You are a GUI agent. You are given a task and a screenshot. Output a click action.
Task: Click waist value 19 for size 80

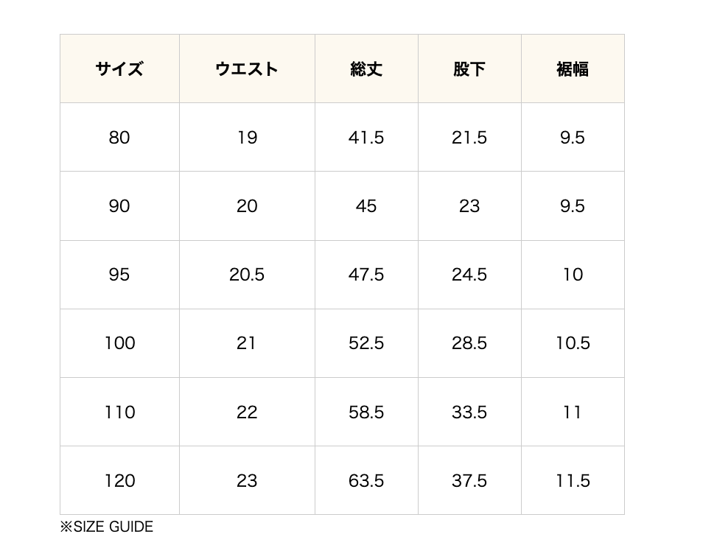click(x=247, y=138)
